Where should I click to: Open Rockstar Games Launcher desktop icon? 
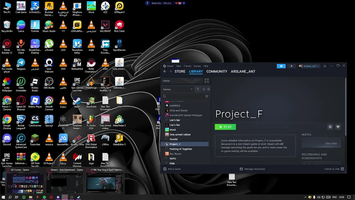tap(49, 9)
